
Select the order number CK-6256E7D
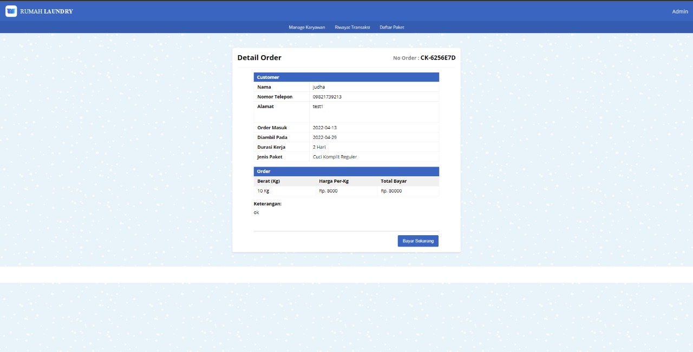pos(438,57)
